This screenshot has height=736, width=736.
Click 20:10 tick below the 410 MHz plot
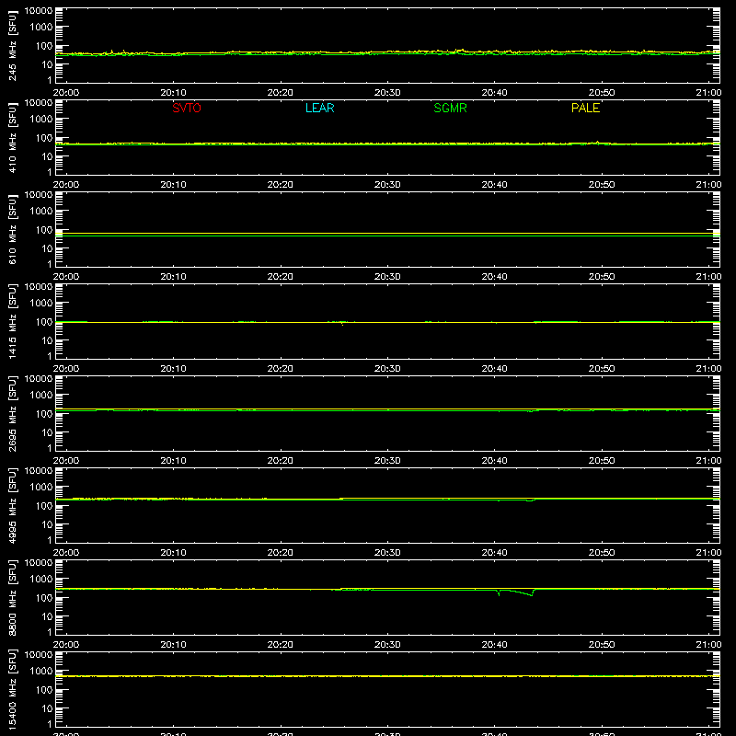(x=173, y=185)
